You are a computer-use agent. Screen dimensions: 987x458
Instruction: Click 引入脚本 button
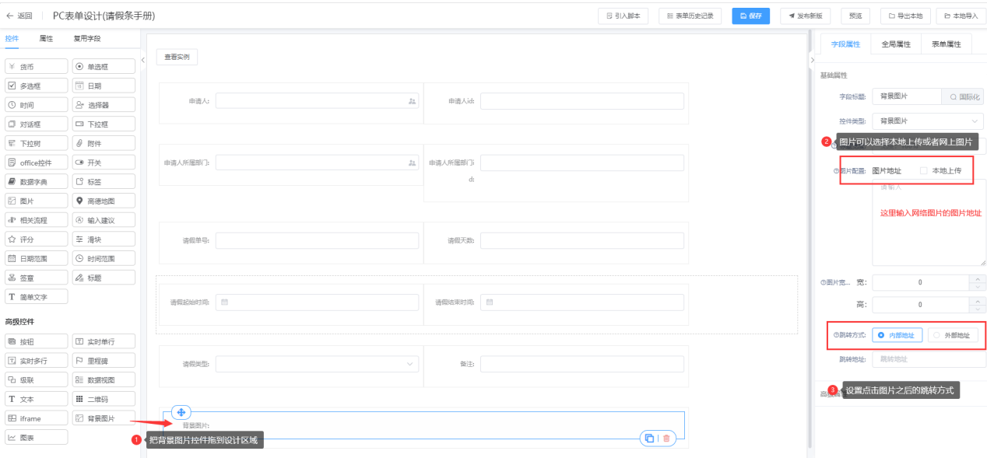[623, 16]
